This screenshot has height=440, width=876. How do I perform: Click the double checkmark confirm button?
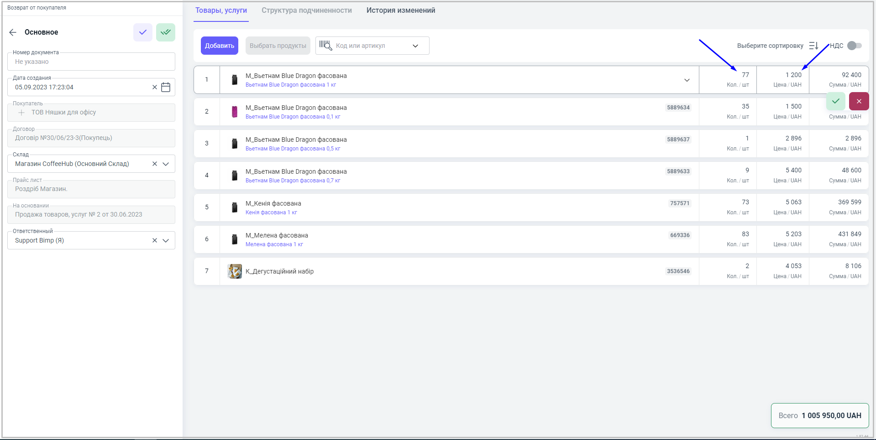[166, 32]
